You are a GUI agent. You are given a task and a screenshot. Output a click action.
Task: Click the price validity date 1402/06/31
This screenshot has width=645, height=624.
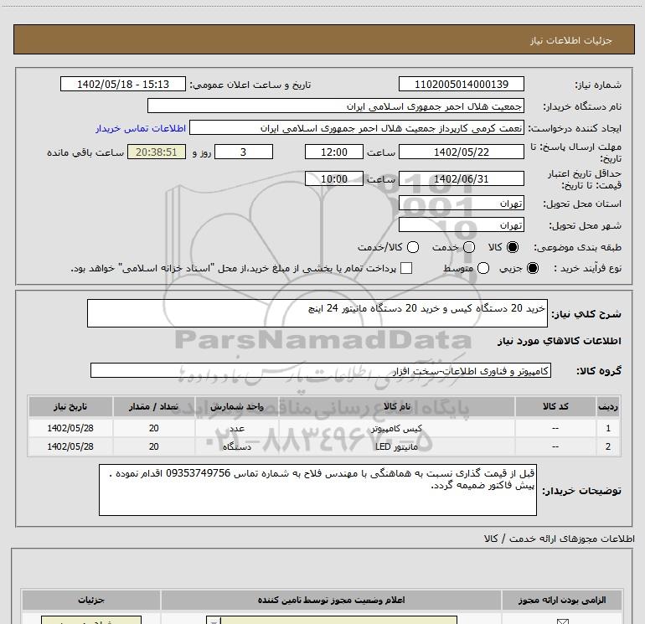tap(461, 178)
